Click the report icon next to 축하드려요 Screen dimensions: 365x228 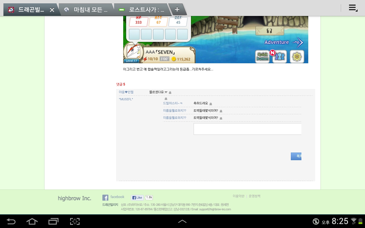[x=211, y=104]
